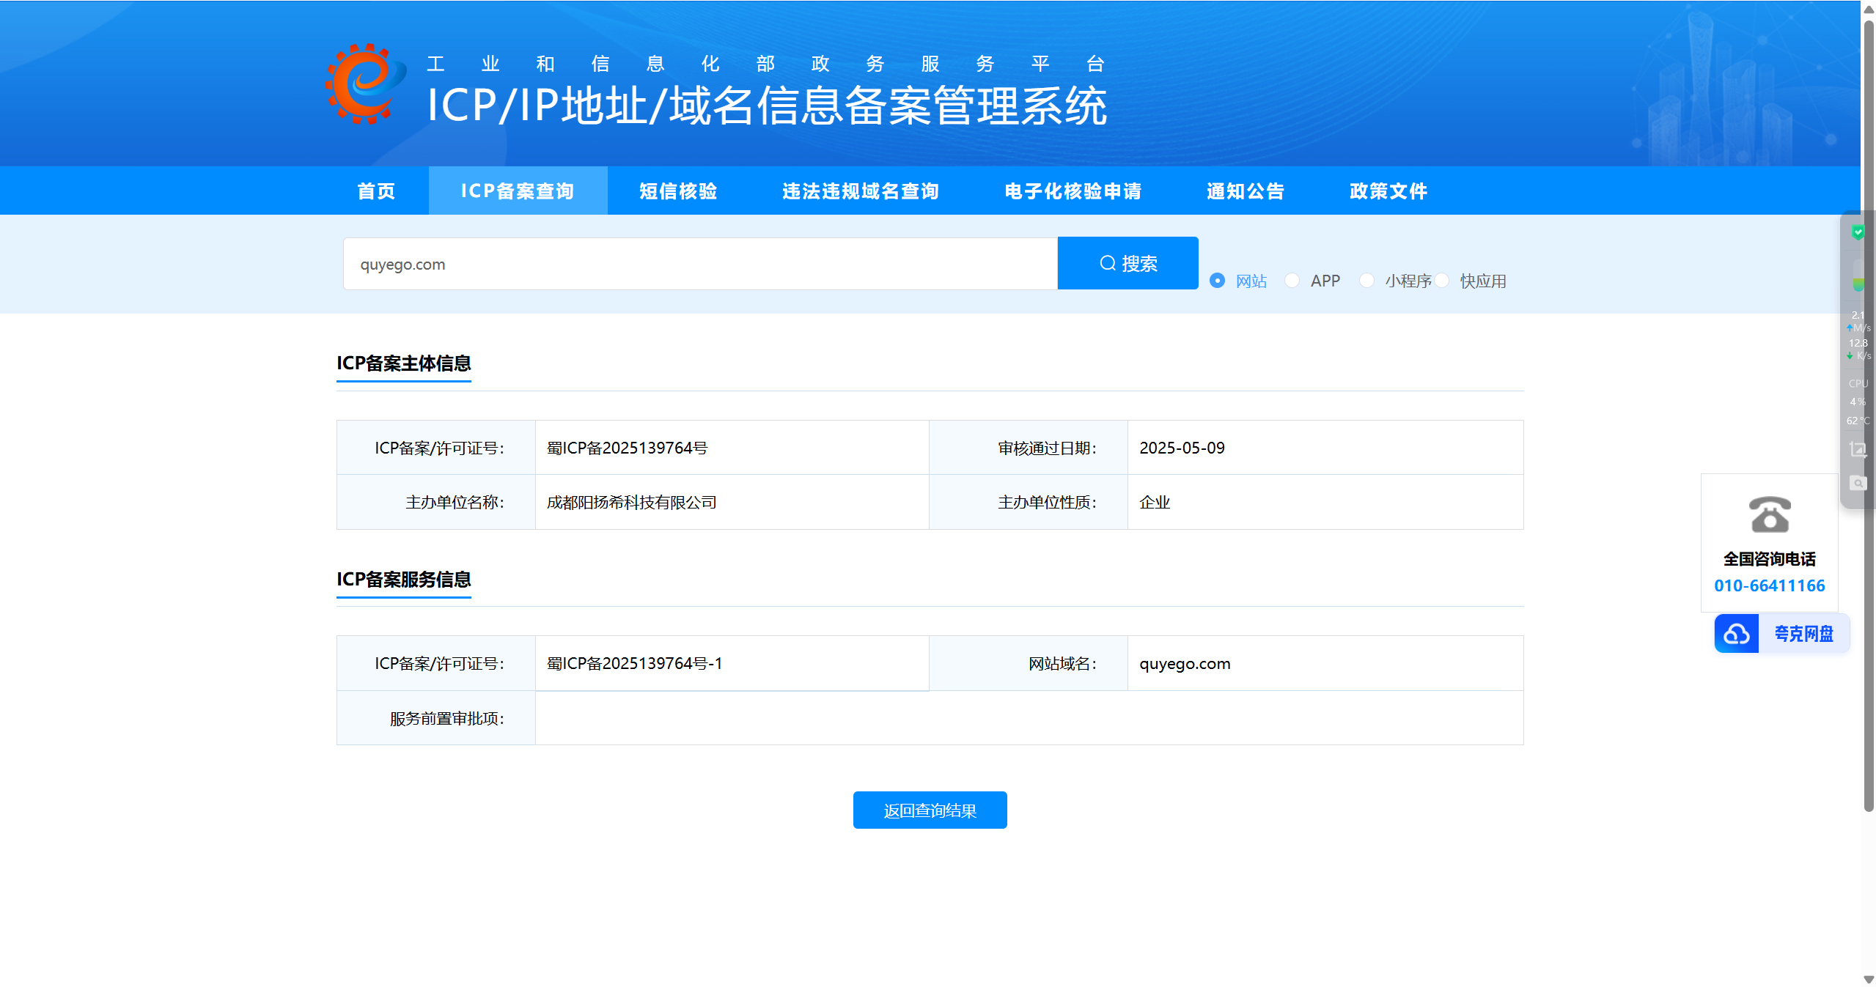Select the 快应用 radio button
Image resolution: width=1876 pixels, height=987 pixels.
[1442, 281]
